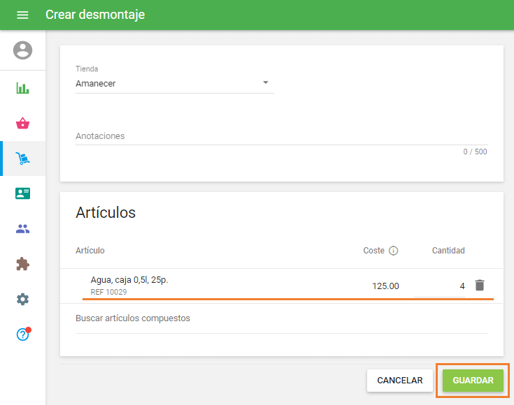This screenshot has width=514, height=405.
Task: Click the Coste info icon
Action: [x=393, y=251]
